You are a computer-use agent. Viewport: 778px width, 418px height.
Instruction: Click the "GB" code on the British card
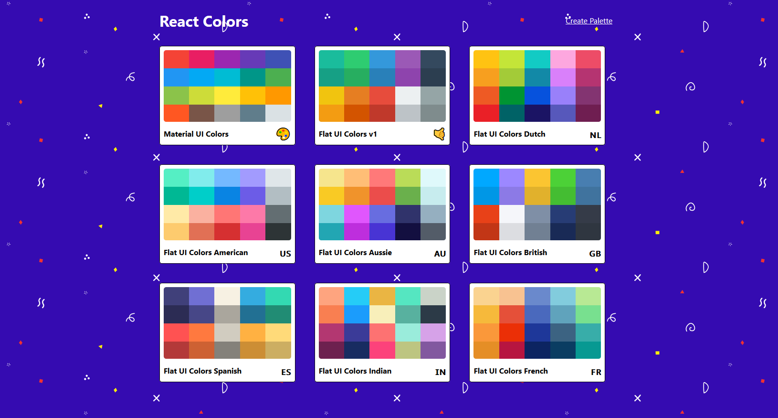[x=595, y=254]
